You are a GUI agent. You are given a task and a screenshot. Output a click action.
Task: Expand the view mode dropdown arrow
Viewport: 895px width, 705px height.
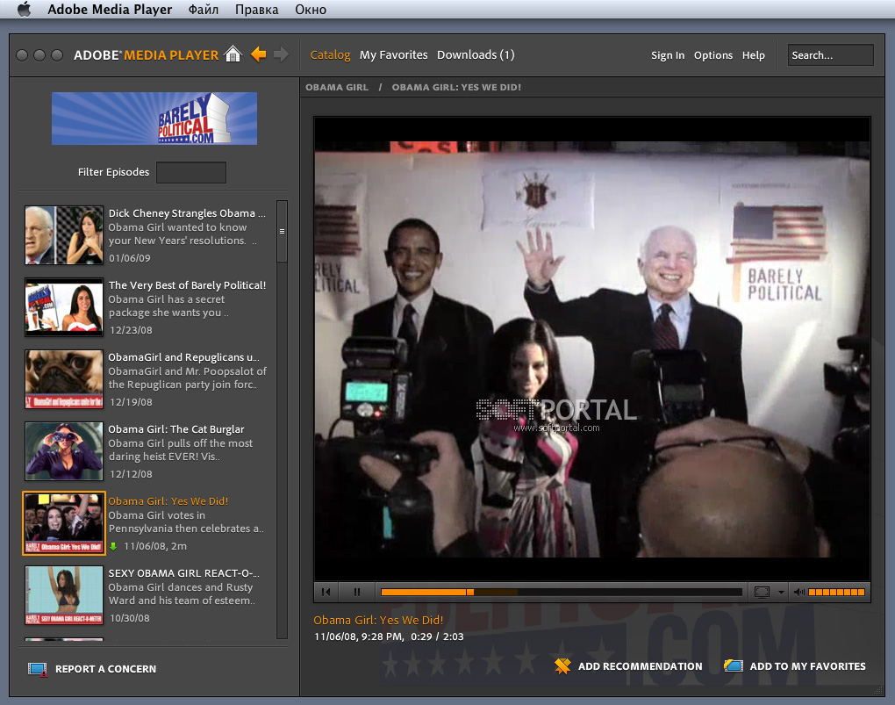point(781,592)
